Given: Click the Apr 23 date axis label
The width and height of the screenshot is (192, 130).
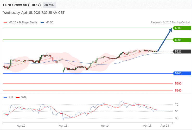Looking at the screenshot, I should [165, 126].
